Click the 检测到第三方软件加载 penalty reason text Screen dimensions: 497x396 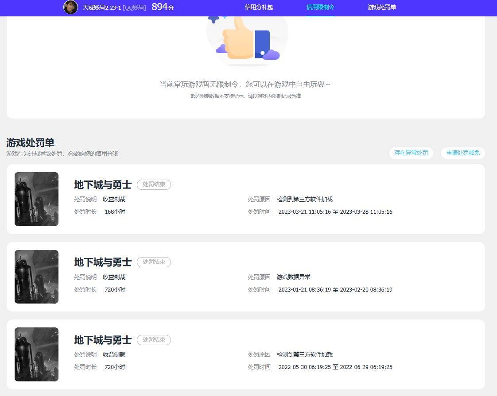click(305, 199)
